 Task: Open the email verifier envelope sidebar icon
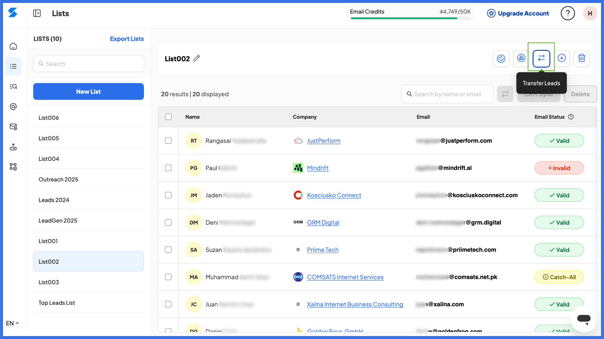pos(13,127)
